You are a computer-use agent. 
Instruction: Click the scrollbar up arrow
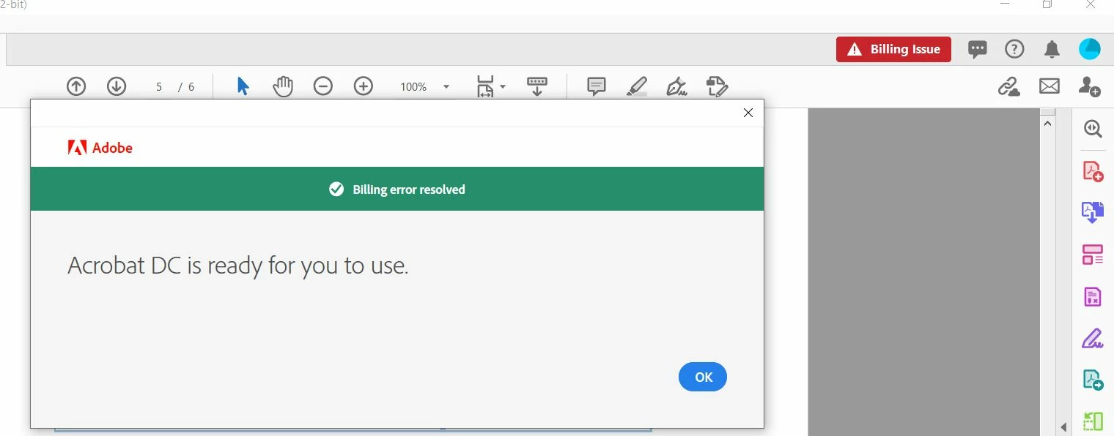click(x=1047, y=124)
